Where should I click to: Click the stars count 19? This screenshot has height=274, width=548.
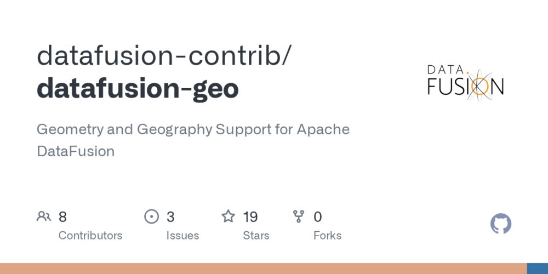point(250,217)
